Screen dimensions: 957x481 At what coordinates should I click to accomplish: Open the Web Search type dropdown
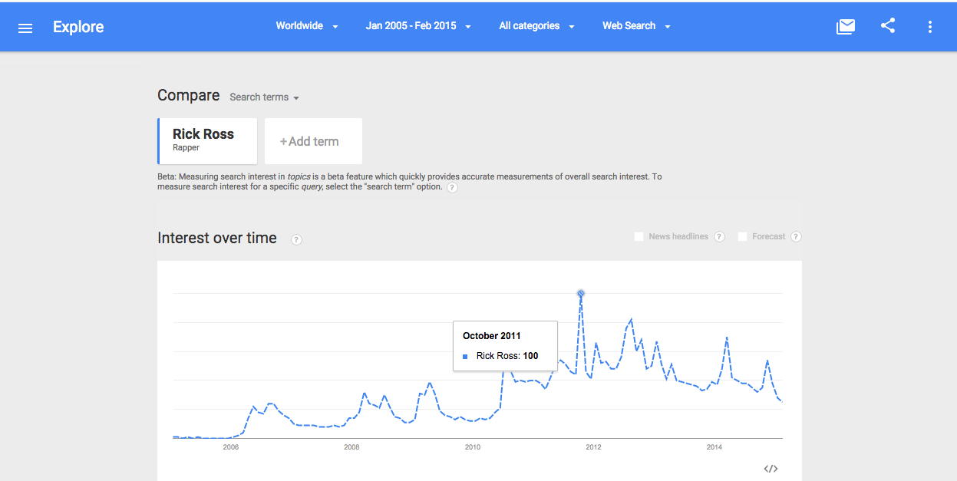click(636, 26)
